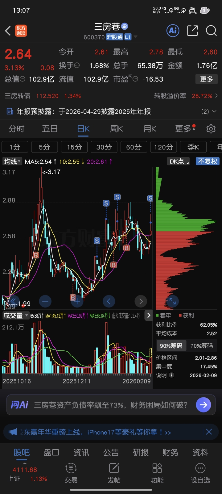Open 发帖 post icon
Viewport: 222px width, 494px height.
point(114,473)
